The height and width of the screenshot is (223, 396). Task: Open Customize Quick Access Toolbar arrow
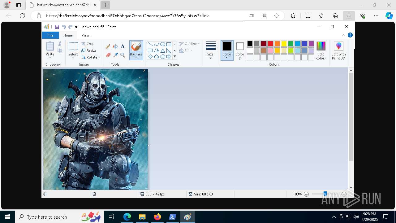click(76, 27)
